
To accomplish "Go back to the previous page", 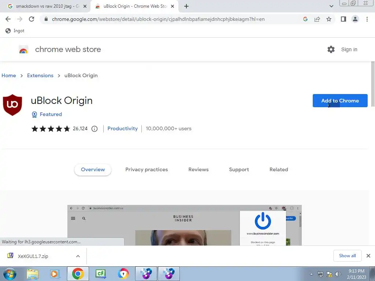I will pyautogui.click(x=8, y=19).
